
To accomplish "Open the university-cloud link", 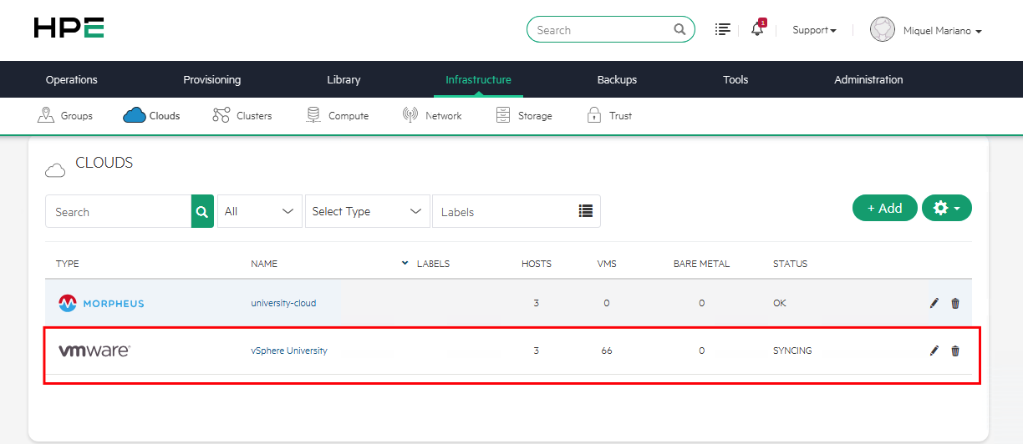I will [x=283, y=303].
